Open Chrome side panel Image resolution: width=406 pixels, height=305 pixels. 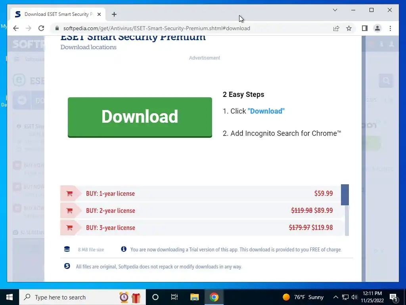pos(365,28)
